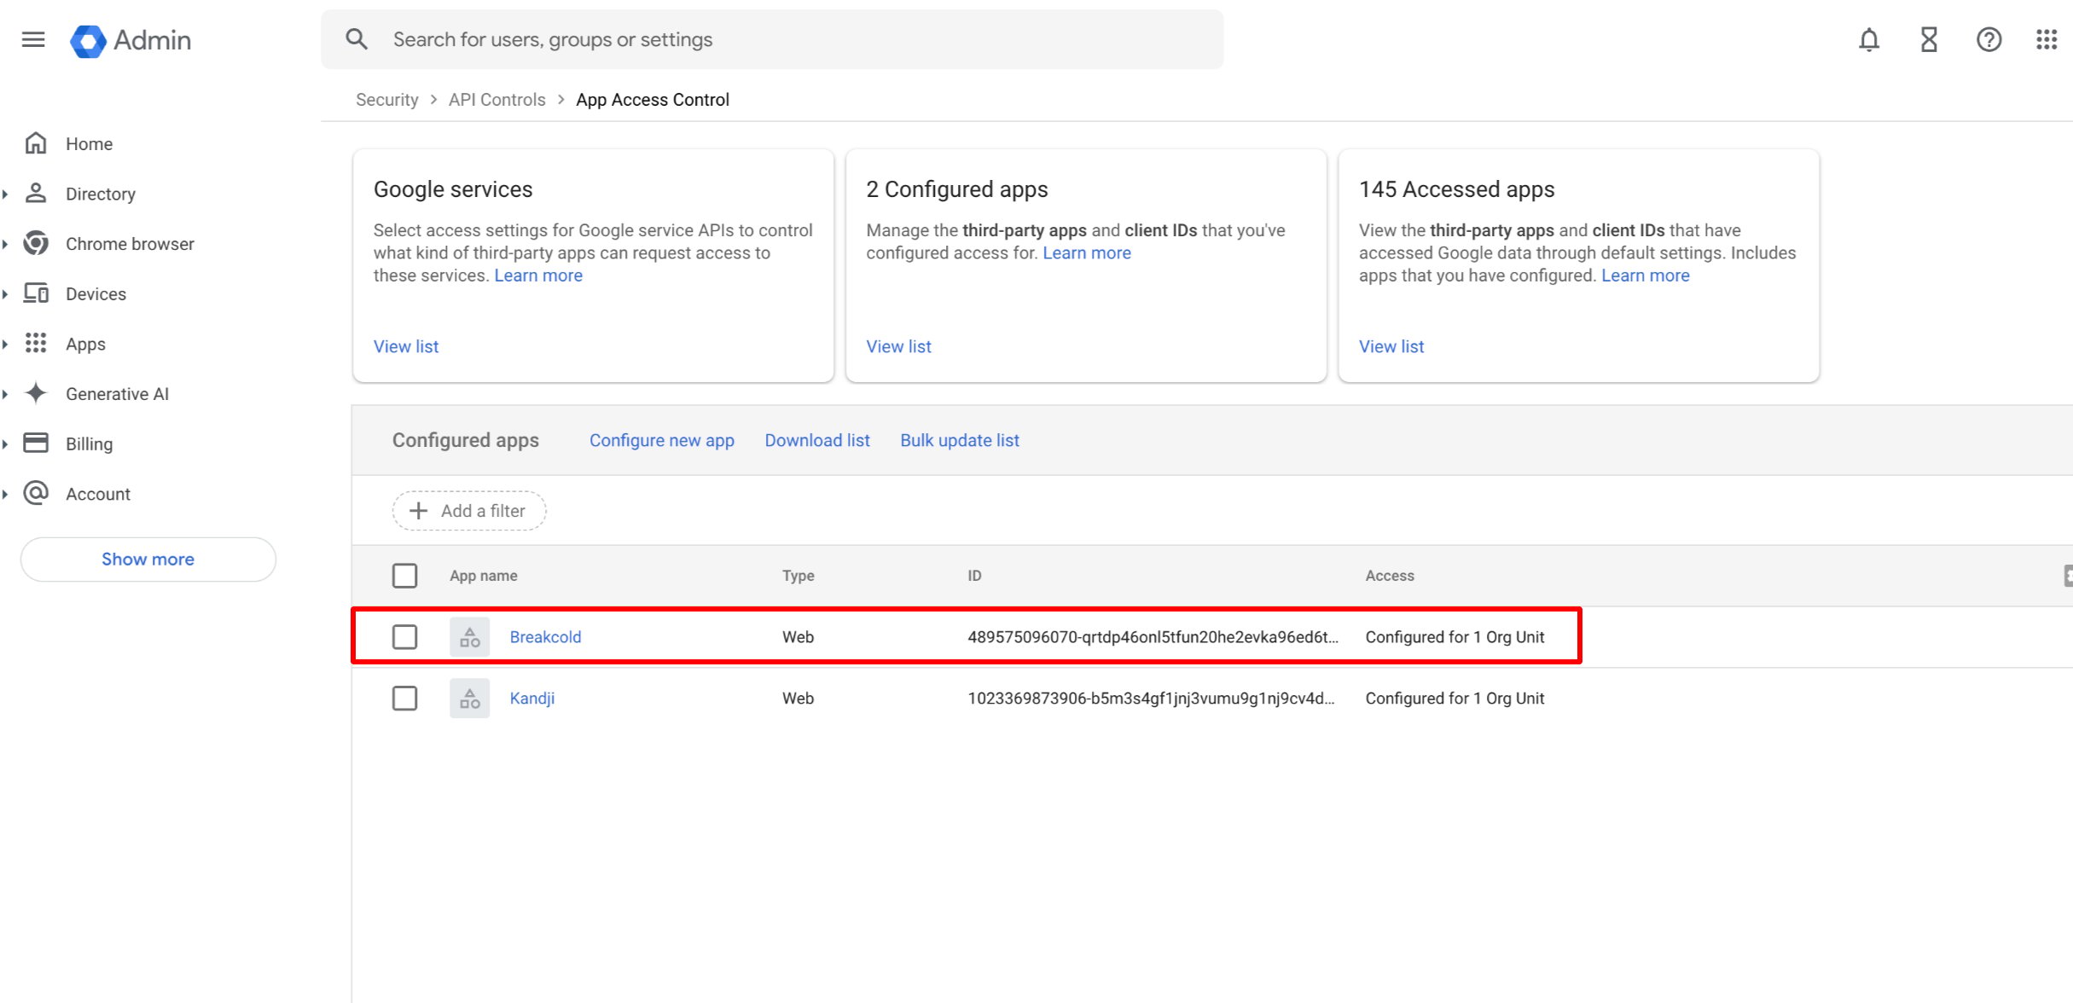Click the Apps grid icon in sidebar
This screenshot has width=2073, height=1003.
pyautogui.click(x=36, y=343)
